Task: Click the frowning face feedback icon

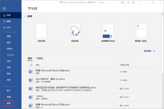Action: [x=133, y=2]
